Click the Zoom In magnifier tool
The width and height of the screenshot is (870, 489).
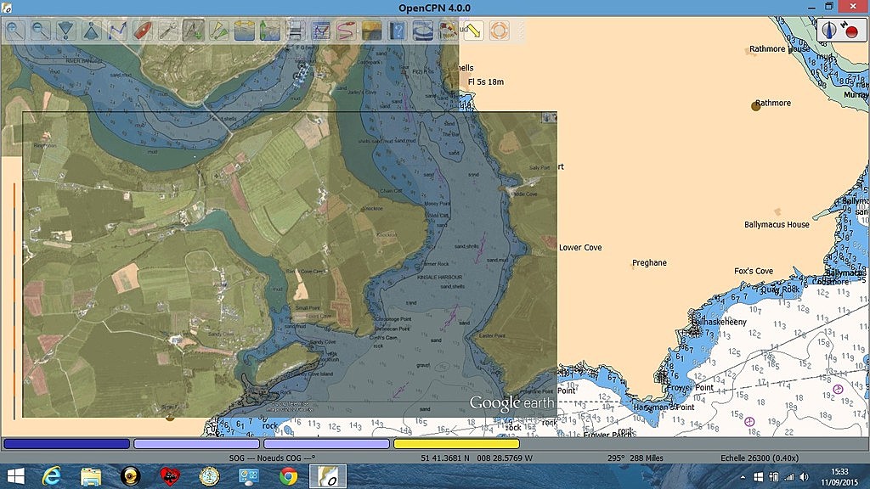[x=15, y=31]
